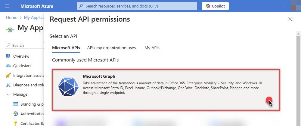
Task: Switch to APIs my organization uses tab
Action: click(111, 48)
